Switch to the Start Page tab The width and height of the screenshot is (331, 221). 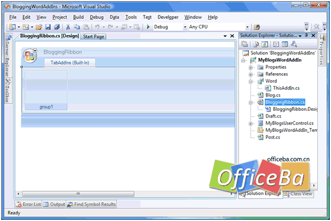[94, 37]
